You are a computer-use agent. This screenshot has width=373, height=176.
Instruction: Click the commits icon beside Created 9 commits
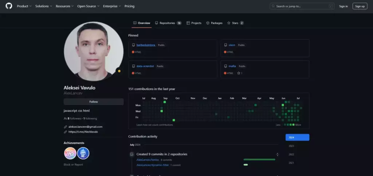pos(131,155)
